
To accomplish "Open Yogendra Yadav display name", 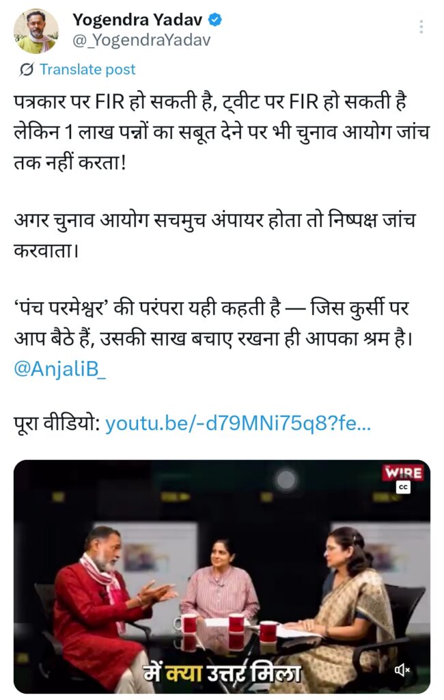I will [137, 20].
